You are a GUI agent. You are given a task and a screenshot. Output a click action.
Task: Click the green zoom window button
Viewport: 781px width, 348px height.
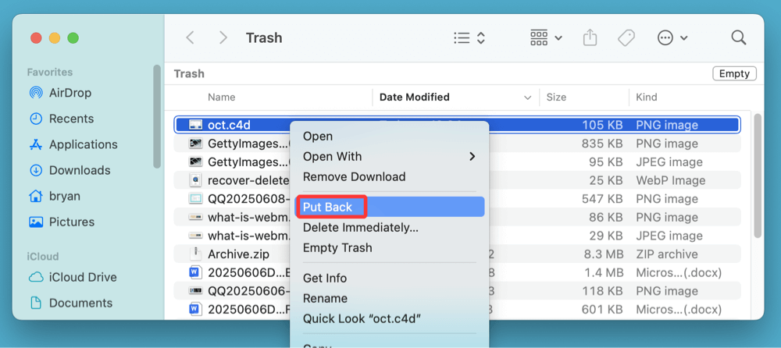click(x=73, y=37)
